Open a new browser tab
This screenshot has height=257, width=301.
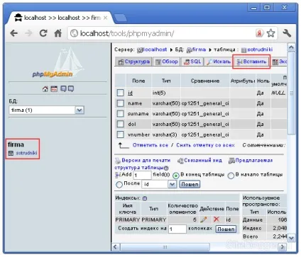(120, 18)
